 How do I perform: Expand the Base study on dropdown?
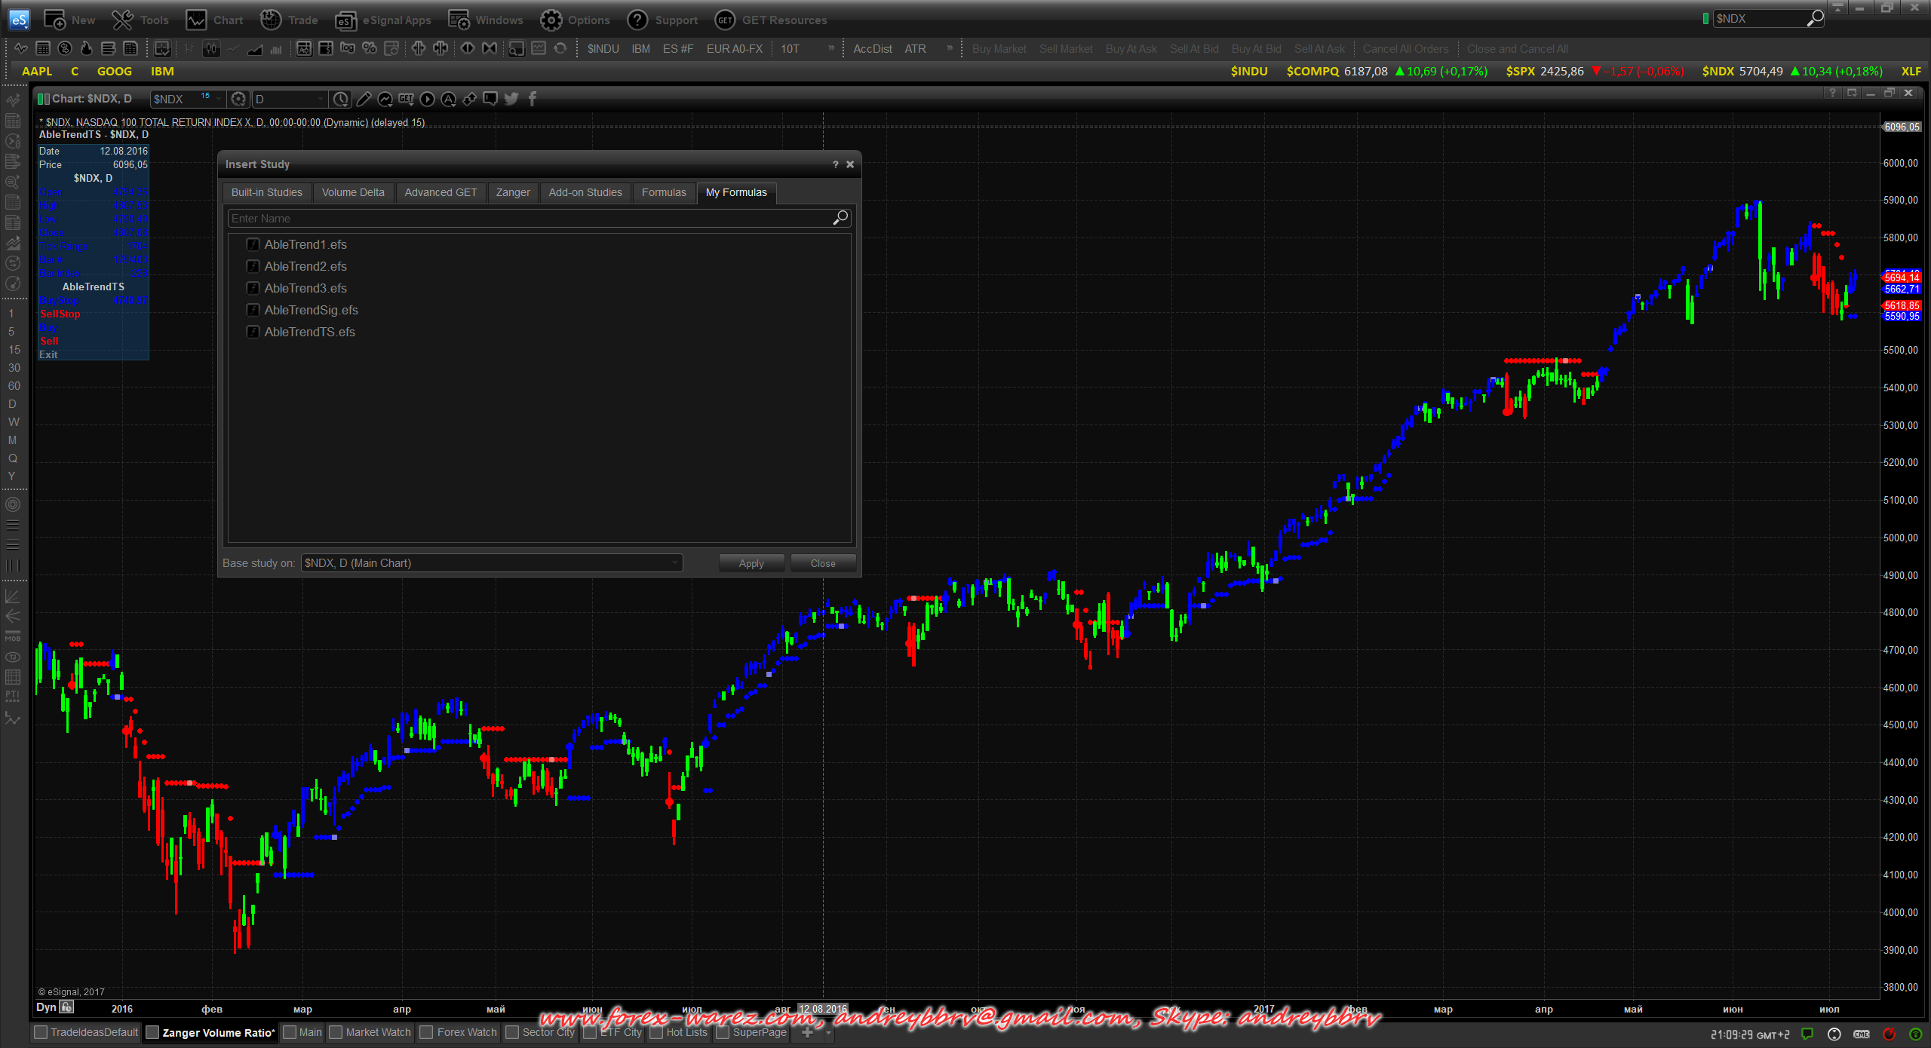674,563
